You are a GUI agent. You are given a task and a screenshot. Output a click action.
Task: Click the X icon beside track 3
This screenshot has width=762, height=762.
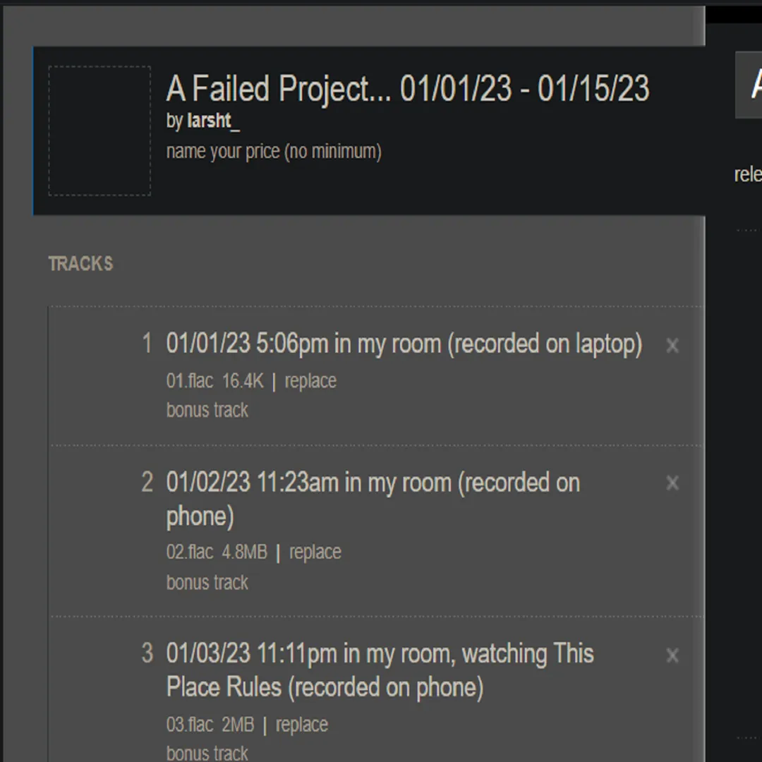(x=672, y=655)
